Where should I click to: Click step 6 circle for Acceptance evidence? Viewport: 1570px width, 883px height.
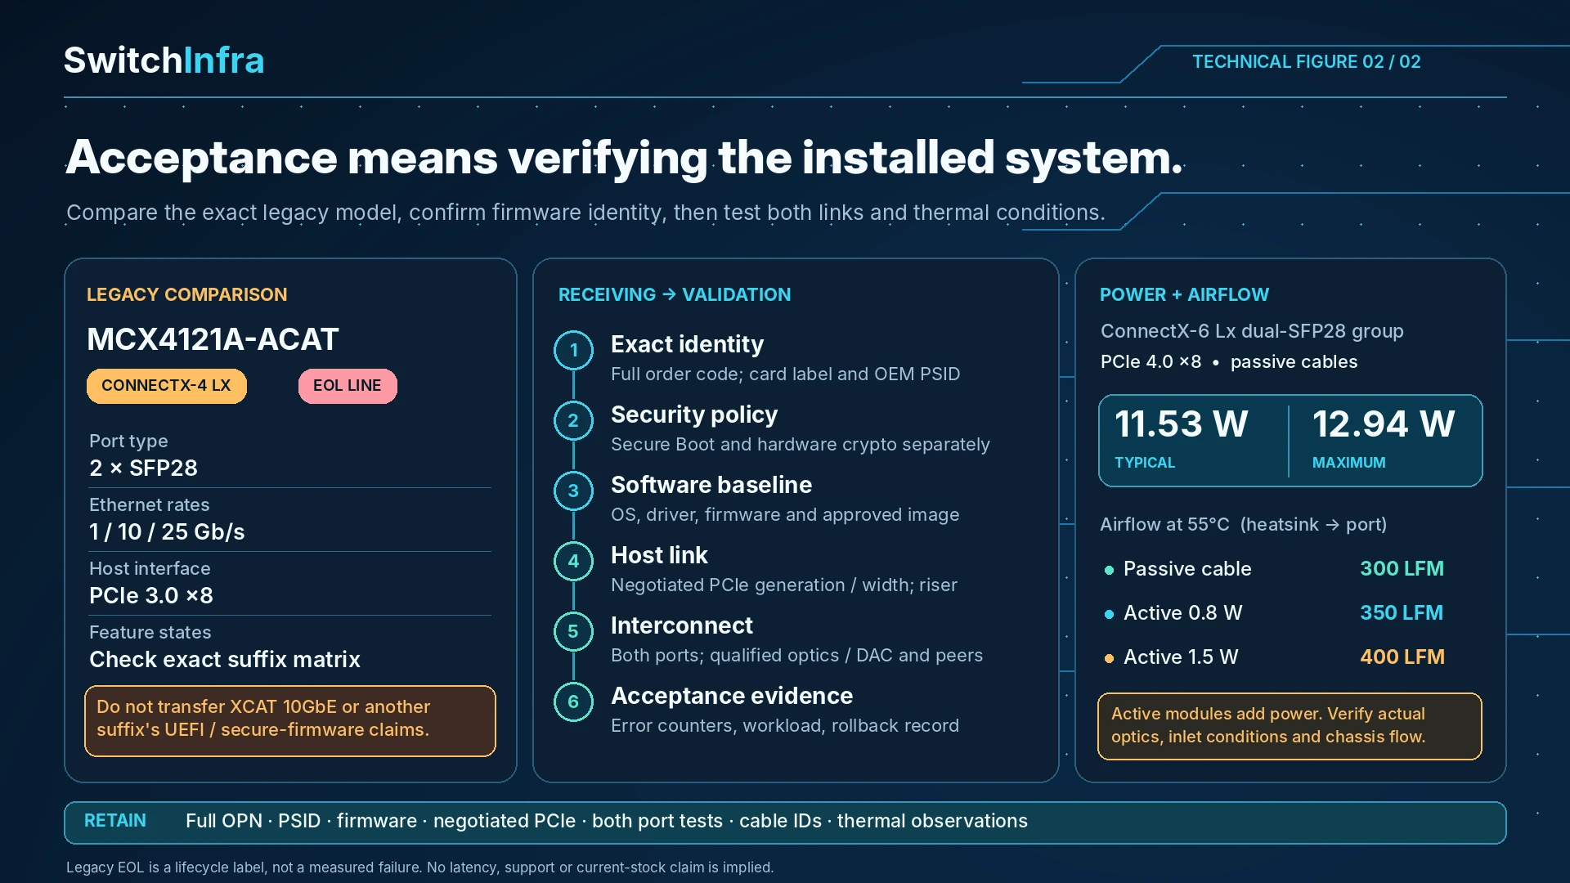(x=573, y=702)
